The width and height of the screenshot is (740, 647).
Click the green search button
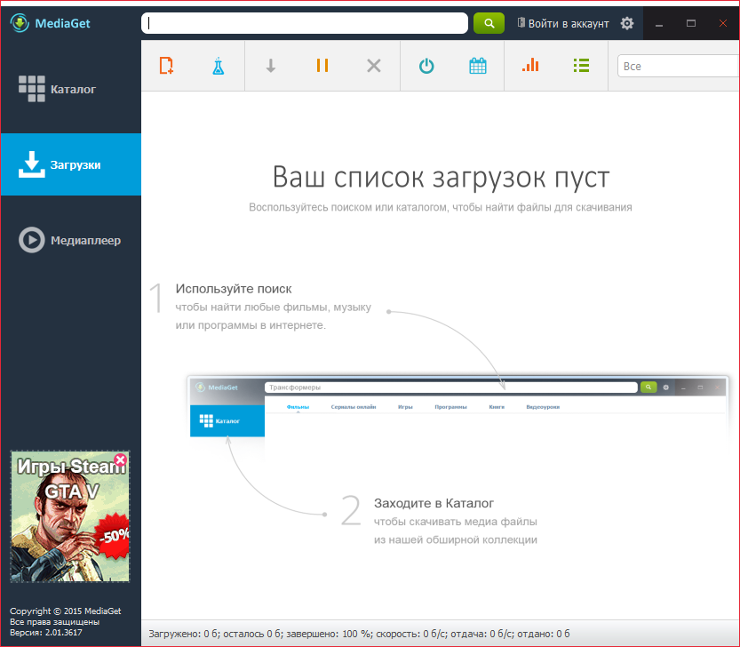coord(489,23)
